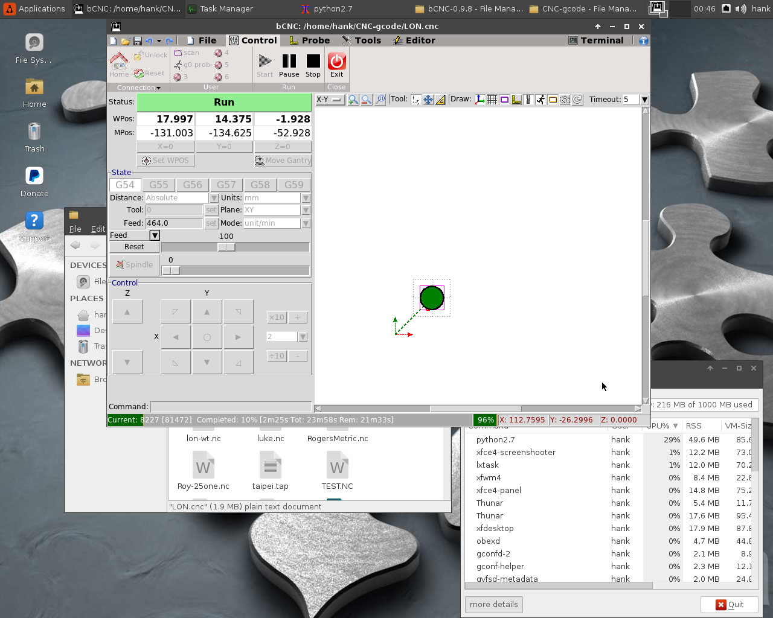
Task: Click the Timeout value field
Action: 631,100
